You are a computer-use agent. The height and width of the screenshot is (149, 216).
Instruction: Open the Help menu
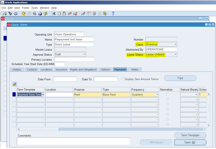tap(54, 8)
